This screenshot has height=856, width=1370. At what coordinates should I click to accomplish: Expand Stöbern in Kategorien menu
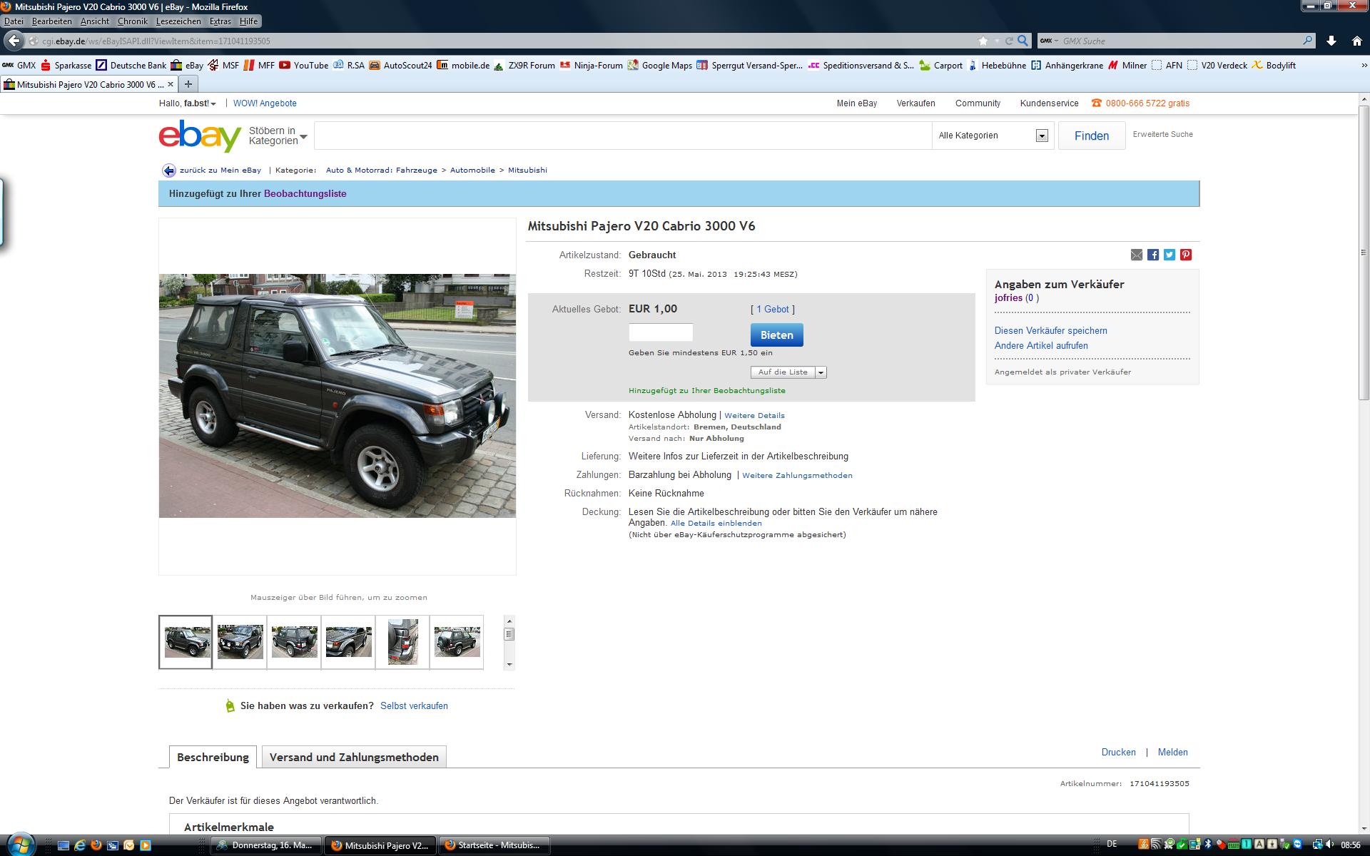[x=278, y=136]
